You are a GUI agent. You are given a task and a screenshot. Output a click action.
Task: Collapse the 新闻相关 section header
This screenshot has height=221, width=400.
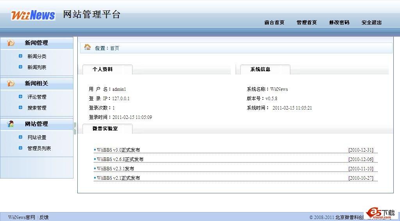36,83
